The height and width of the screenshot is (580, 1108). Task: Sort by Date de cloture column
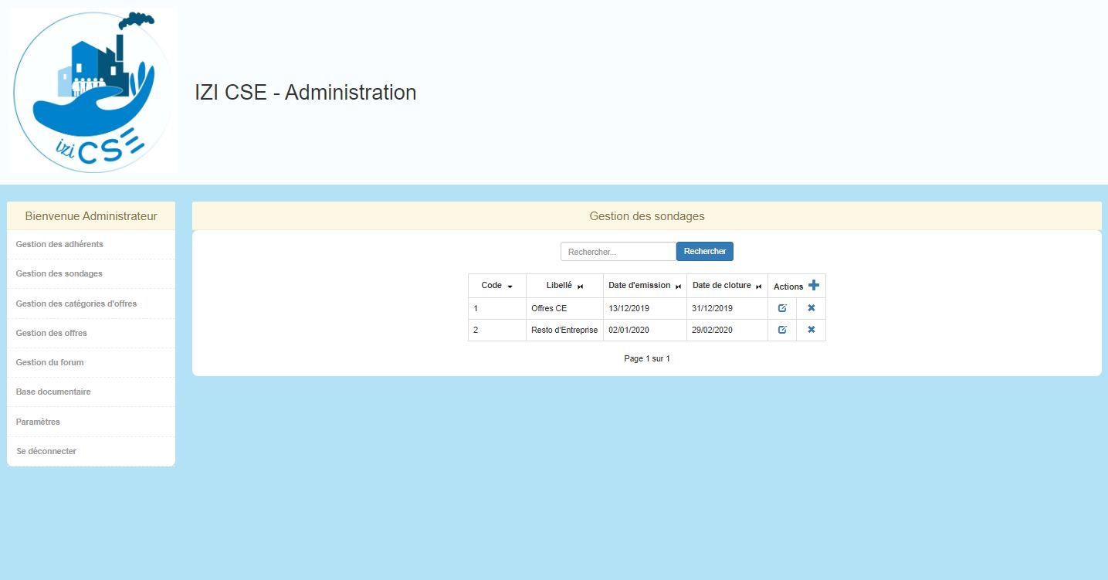[727, 286]
